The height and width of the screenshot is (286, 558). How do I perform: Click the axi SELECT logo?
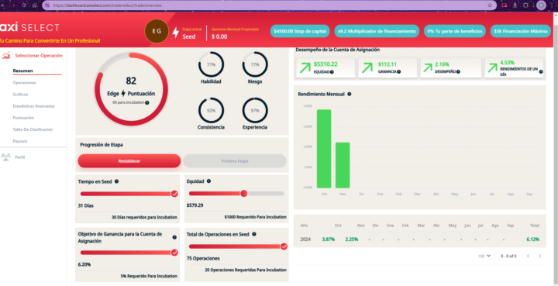30,27
